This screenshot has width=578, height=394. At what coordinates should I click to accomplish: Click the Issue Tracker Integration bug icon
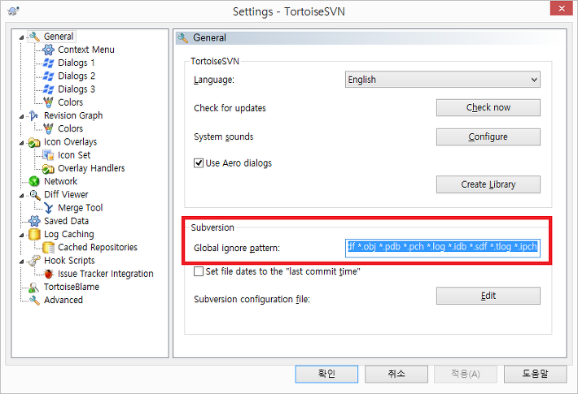[x=48, y=274]
